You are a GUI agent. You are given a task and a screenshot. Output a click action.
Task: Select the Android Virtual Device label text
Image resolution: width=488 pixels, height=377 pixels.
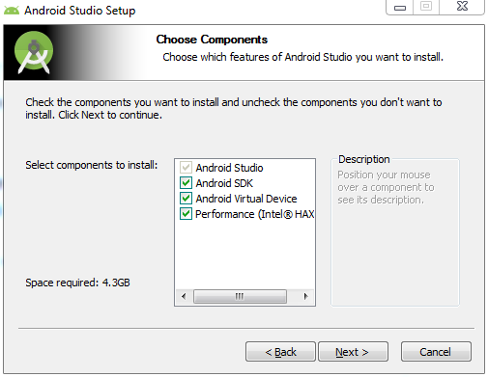(x=246, y=199)
